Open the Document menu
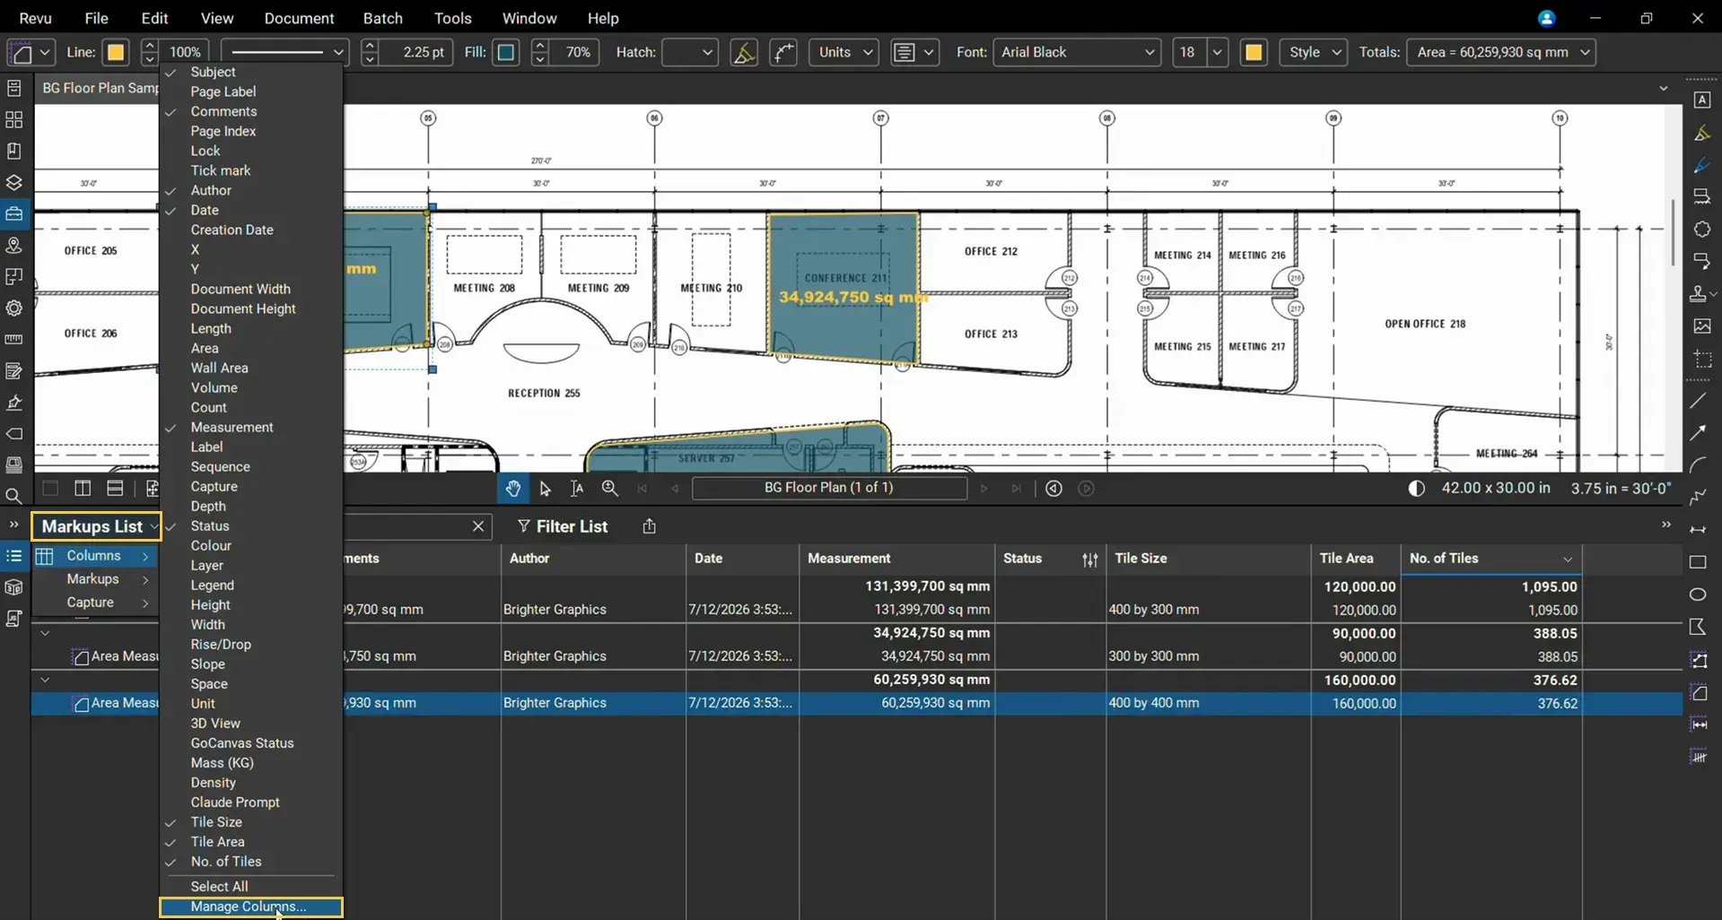Viewport: 1722px width, 920px height. (x=299, y=18)
